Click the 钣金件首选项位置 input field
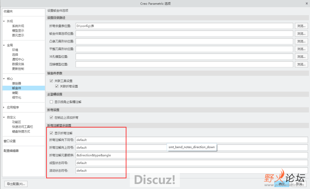This screenshot has width=310, height=189. pyautogui.click(x=184, y=34)
